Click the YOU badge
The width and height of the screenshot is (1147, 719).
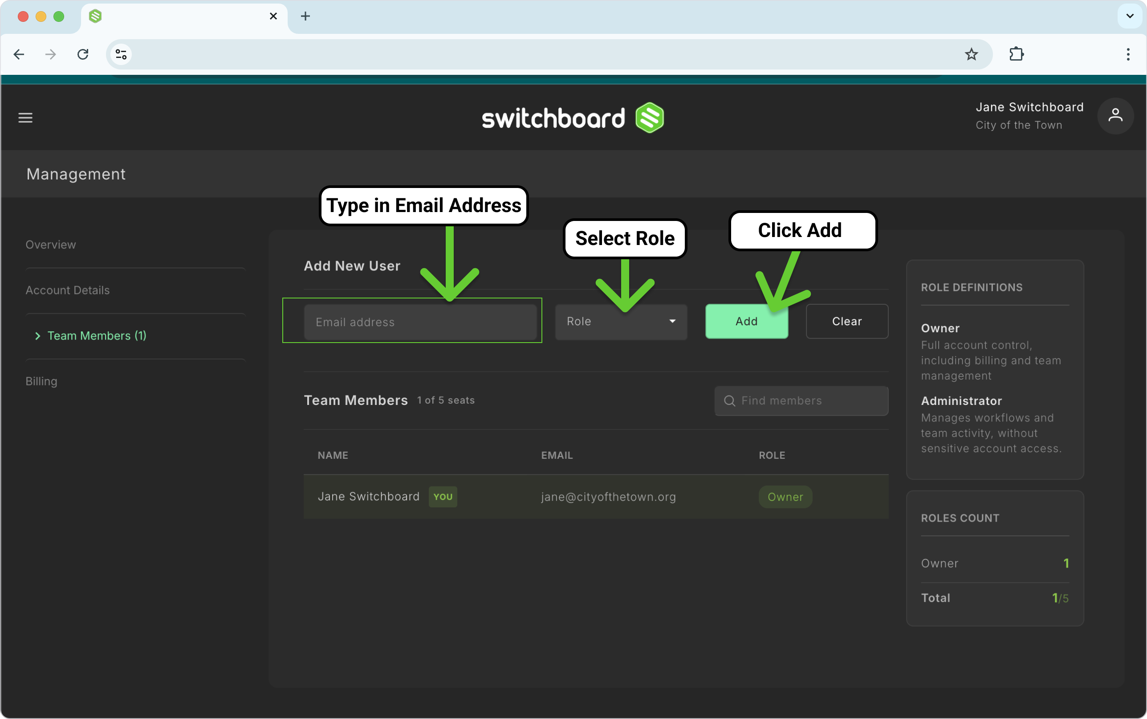443,496
